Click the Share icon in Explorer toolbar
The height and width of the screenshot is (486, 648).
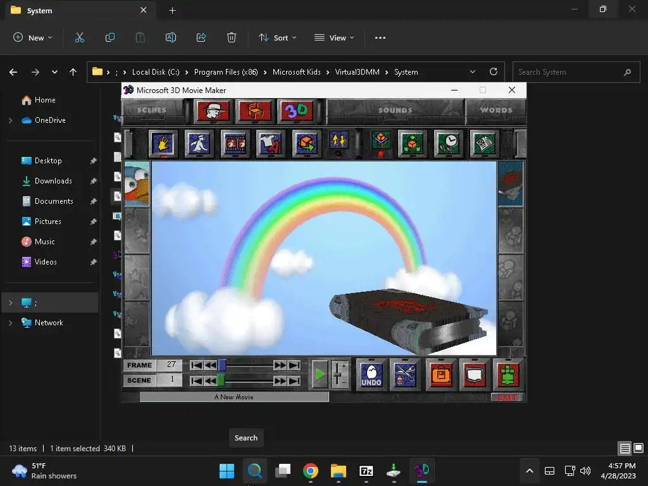pos(201,37)
